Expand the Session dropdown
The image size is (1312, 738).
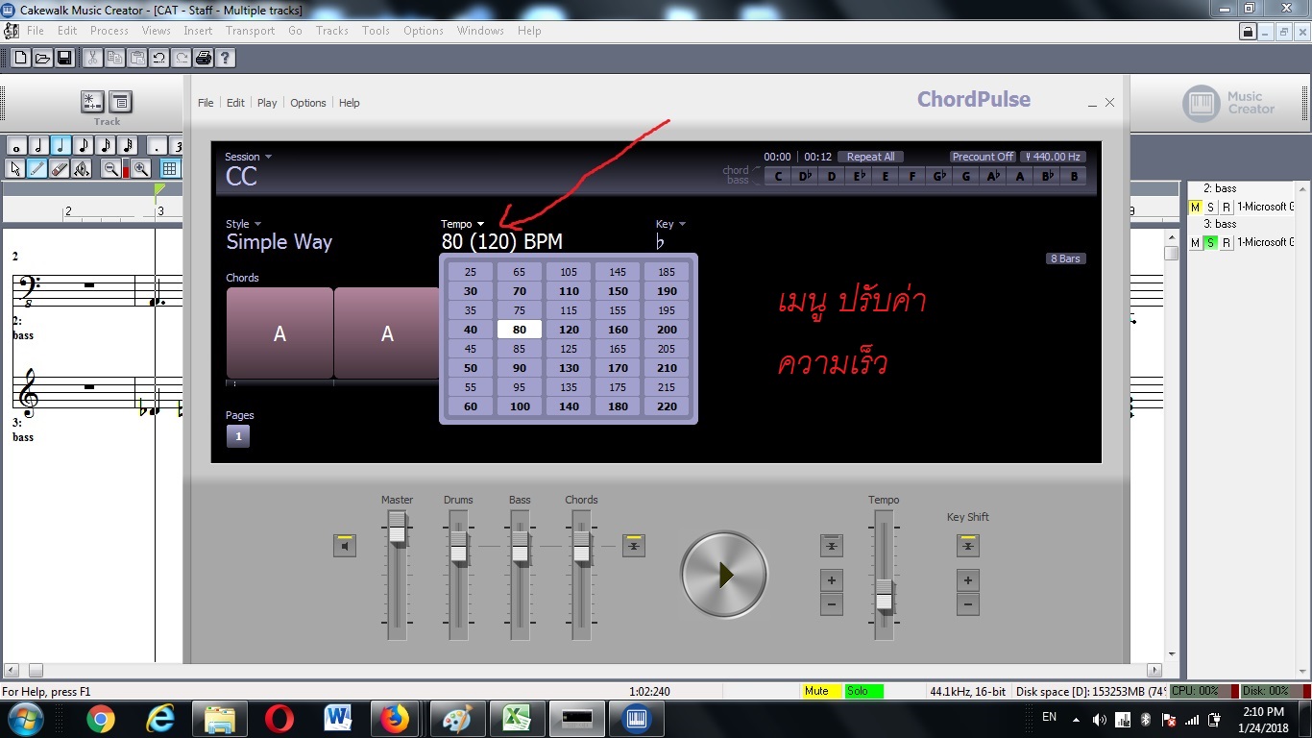248,157
